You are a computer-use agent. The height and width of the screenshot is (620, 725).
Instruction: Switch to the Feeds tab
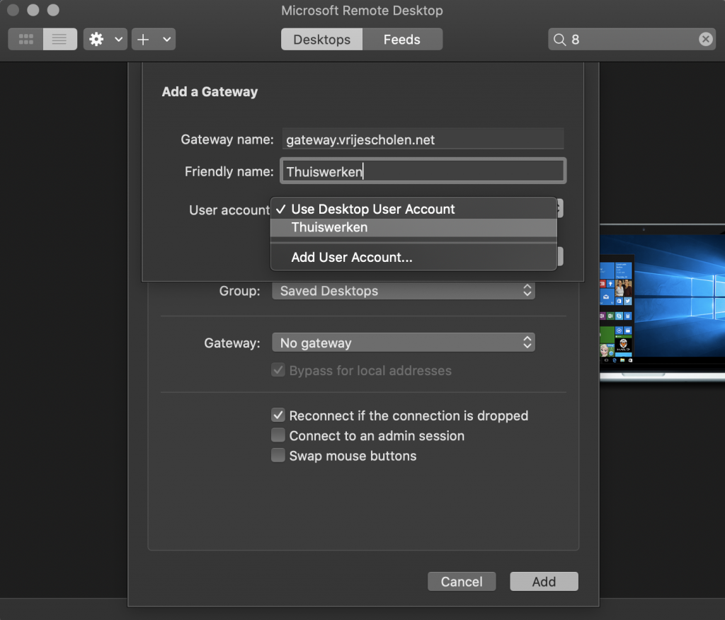(402, 40)
